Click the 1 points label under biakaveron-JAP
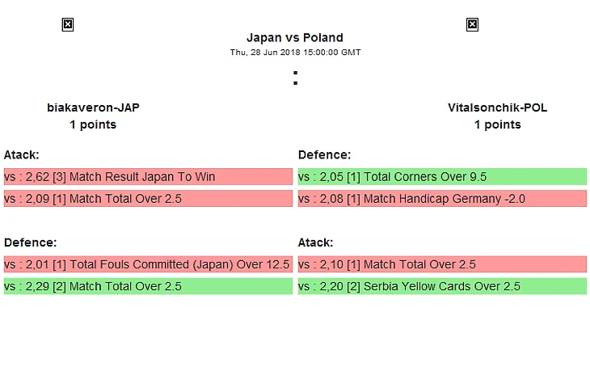The width and height of the screenshot is (590, 388). 93,124
